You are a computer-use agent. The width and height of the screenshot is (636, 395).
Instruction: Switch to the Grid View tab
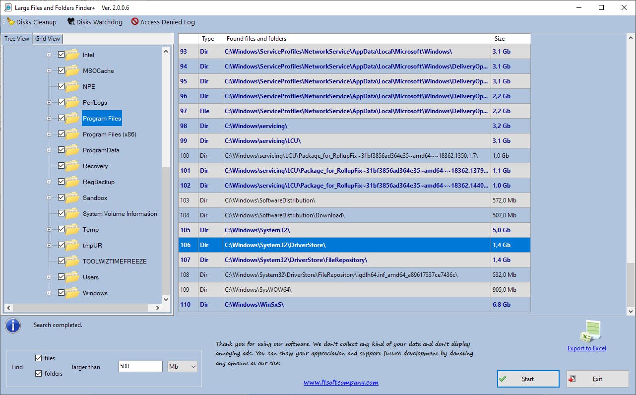tap(48, 39)
